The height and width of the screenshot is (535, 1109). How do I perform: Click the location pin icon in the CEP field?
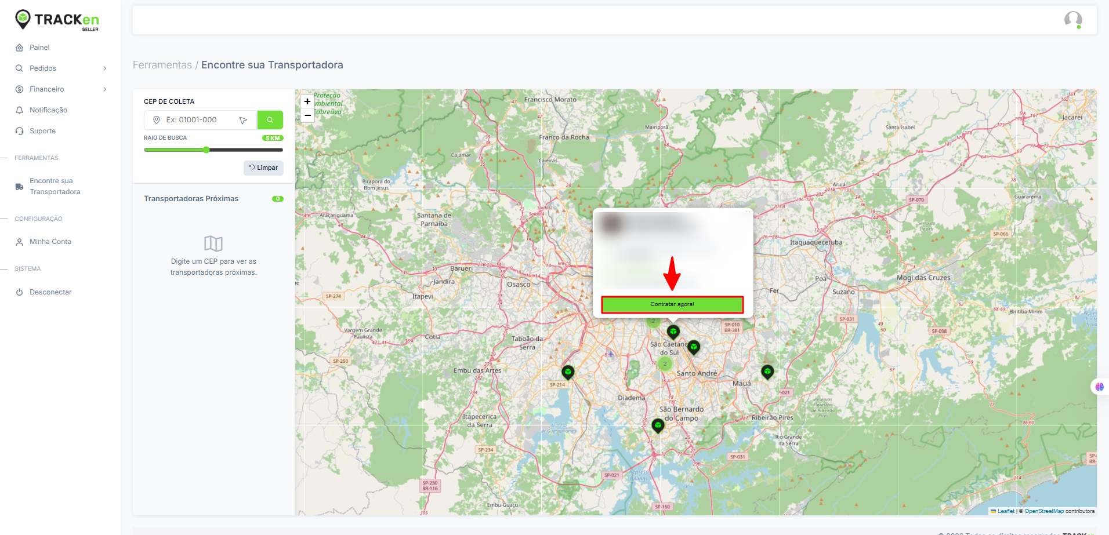pyautogui.click(x=156, y=120)
